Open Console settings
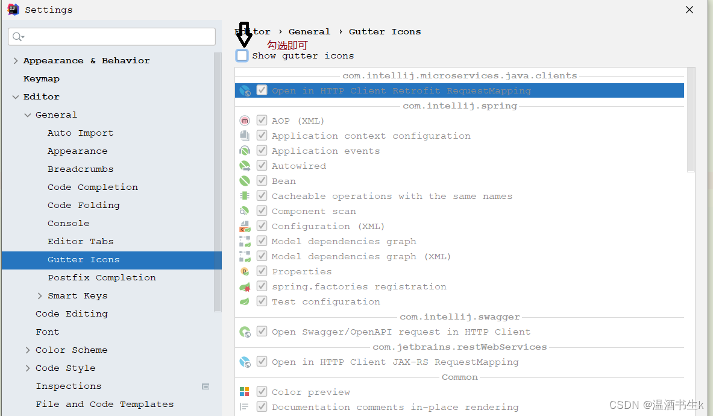The image size is (713, 416). [x=69, y=223]
